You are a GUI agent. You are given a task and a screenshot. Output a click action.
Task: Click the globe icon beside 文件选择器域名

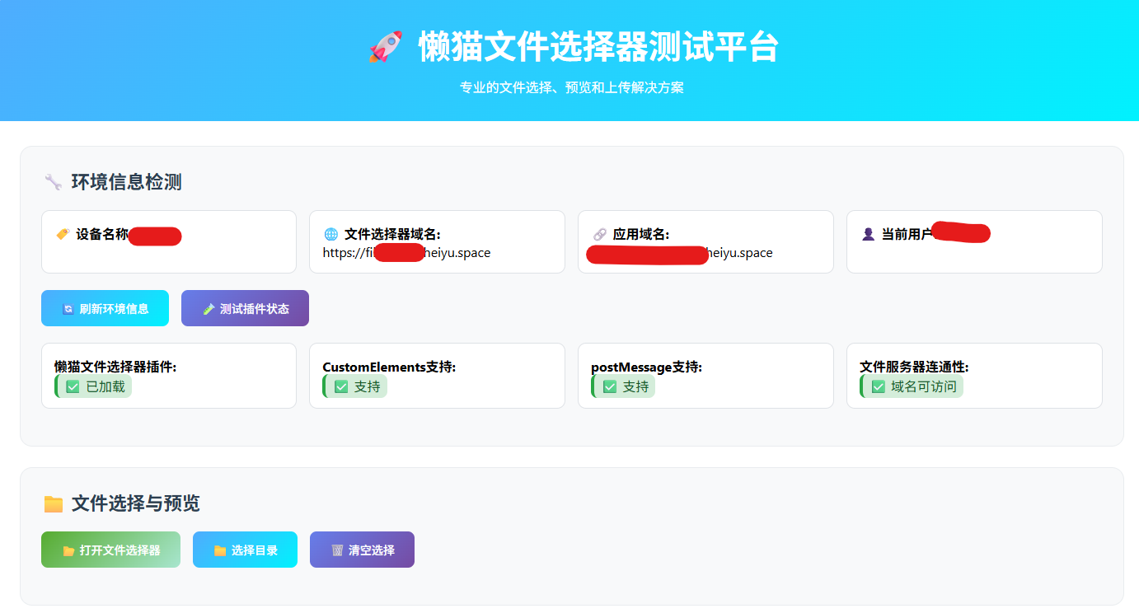click(x=330, y=234)
